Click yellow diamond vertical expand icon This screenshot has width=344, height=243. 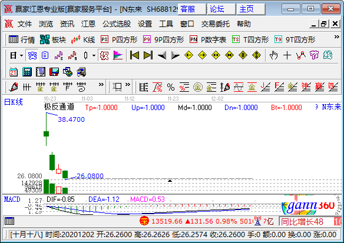256,55
